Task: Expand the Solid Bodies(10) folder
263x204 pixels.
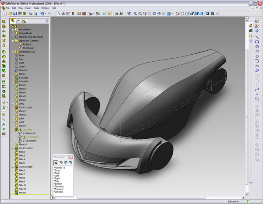Action: click(12, 52)
